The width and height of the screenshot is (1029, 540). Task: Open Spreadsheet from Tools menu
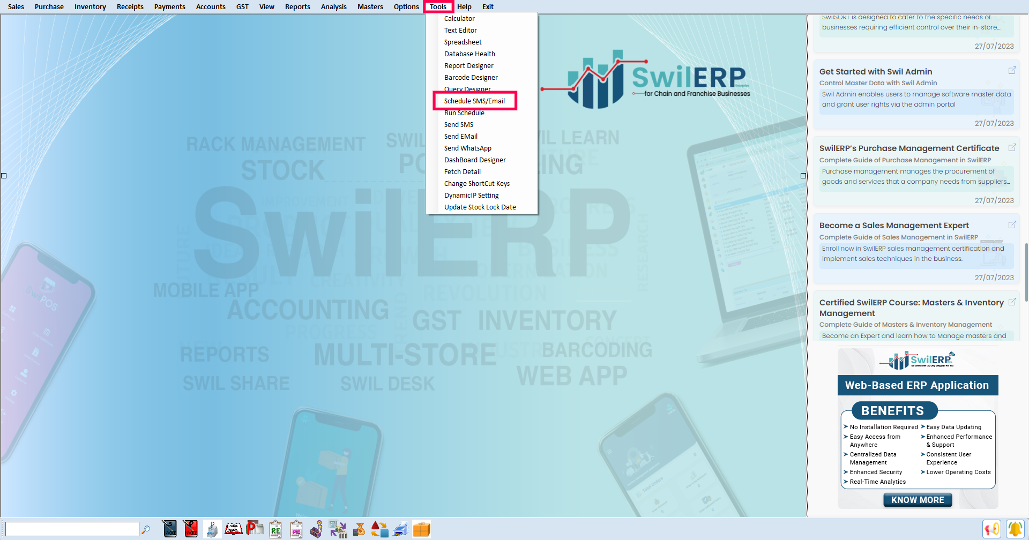(481, 42)
